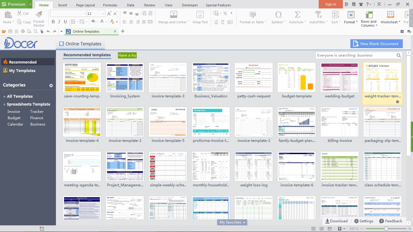
Task: Click the gear icon beside Categories
Action: pyautogui.click(x=51, y=86)
